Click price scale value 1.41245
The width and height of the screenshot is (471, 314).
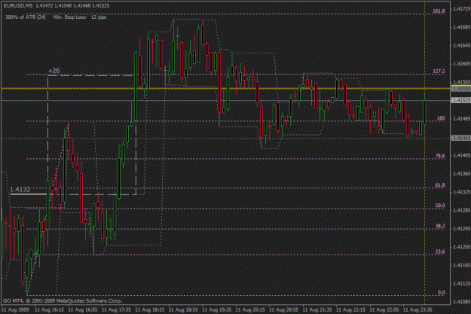(462, 229)
